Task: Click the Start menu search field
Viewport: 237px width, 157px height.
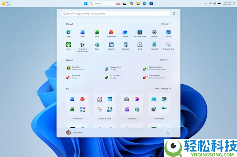Action: (x=116, y=13)
